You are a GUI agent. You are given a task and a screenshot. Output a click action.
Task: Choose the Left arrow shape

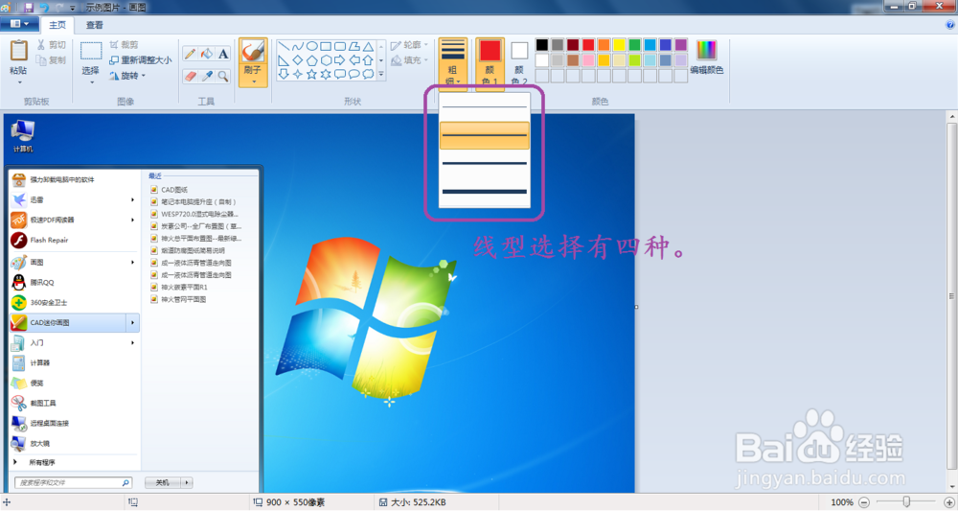coord(354,60)
